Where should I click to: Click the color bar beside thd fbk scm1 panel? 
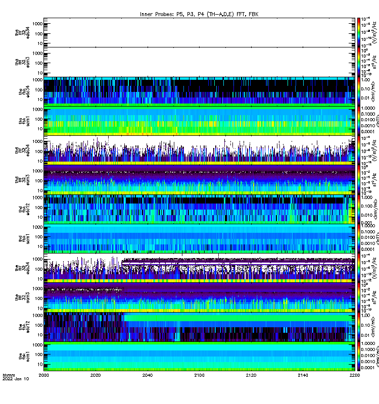tap(359, 238)
